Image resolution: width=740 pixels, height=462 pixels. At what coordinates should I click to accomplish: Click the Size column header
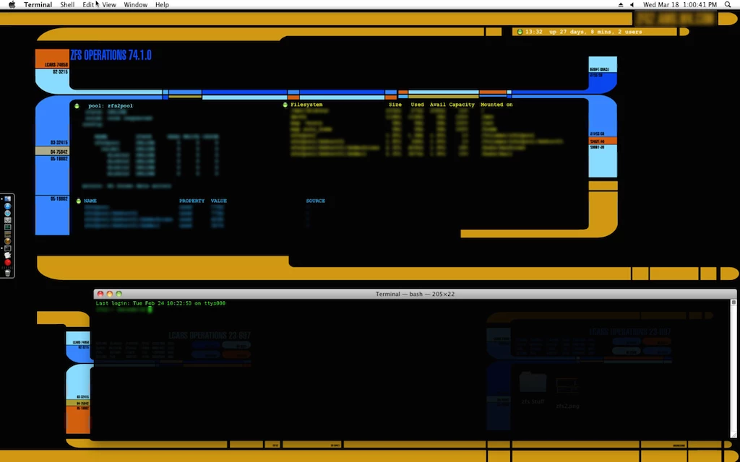(x=395, y=105)
